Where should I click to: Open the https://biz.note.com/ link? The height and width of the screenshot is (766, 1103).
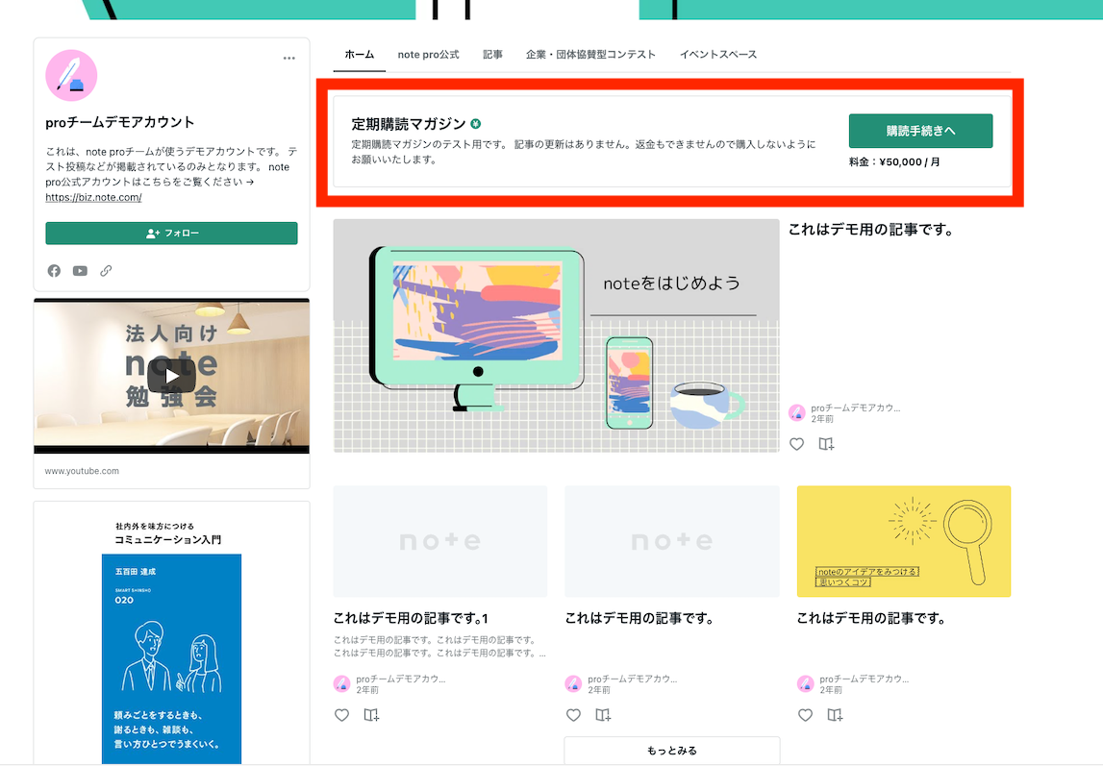(x=93, y=197)
